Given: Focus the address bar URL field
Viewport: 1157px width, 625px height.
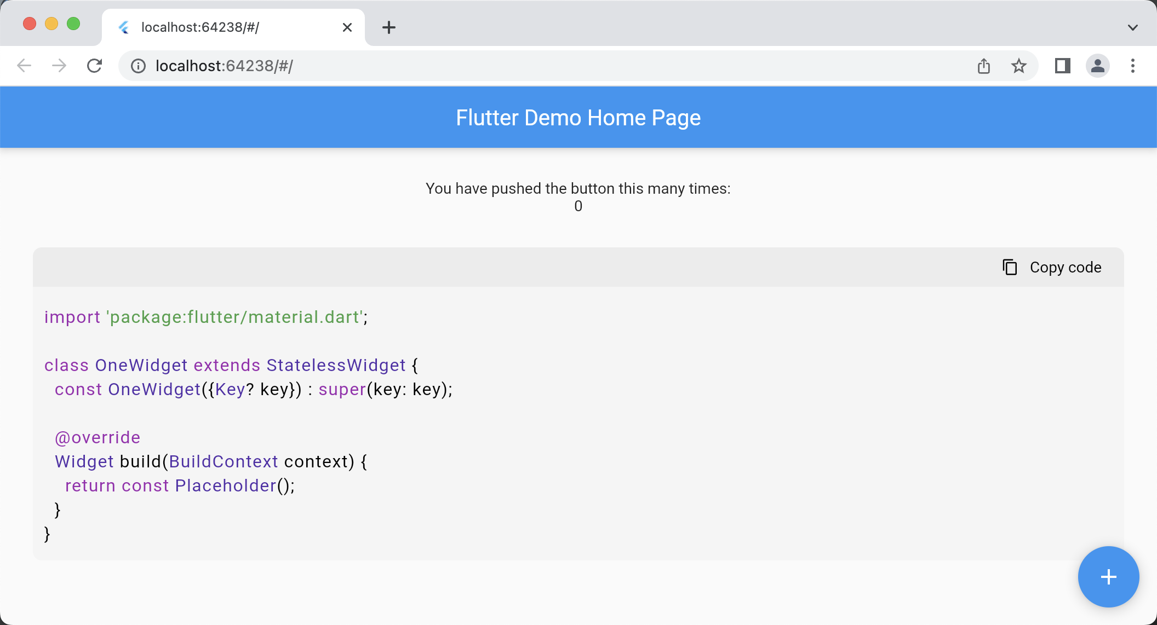Looking at the screenshot, I should 493,66.
